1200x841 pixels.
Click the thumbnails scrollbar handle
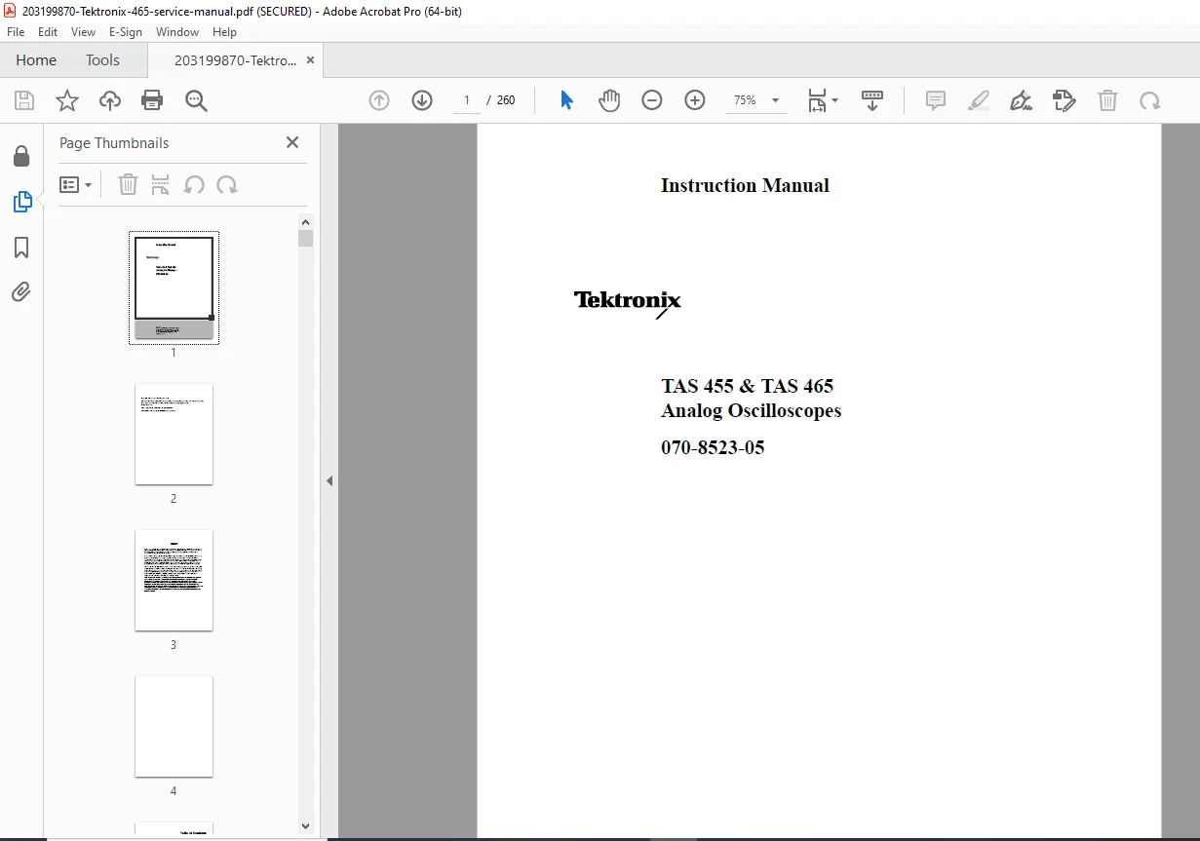click(305, 238)
